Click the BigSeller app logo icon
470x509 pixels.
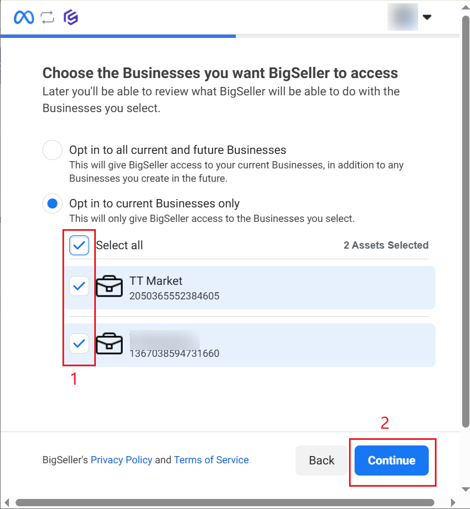[71, 17]
